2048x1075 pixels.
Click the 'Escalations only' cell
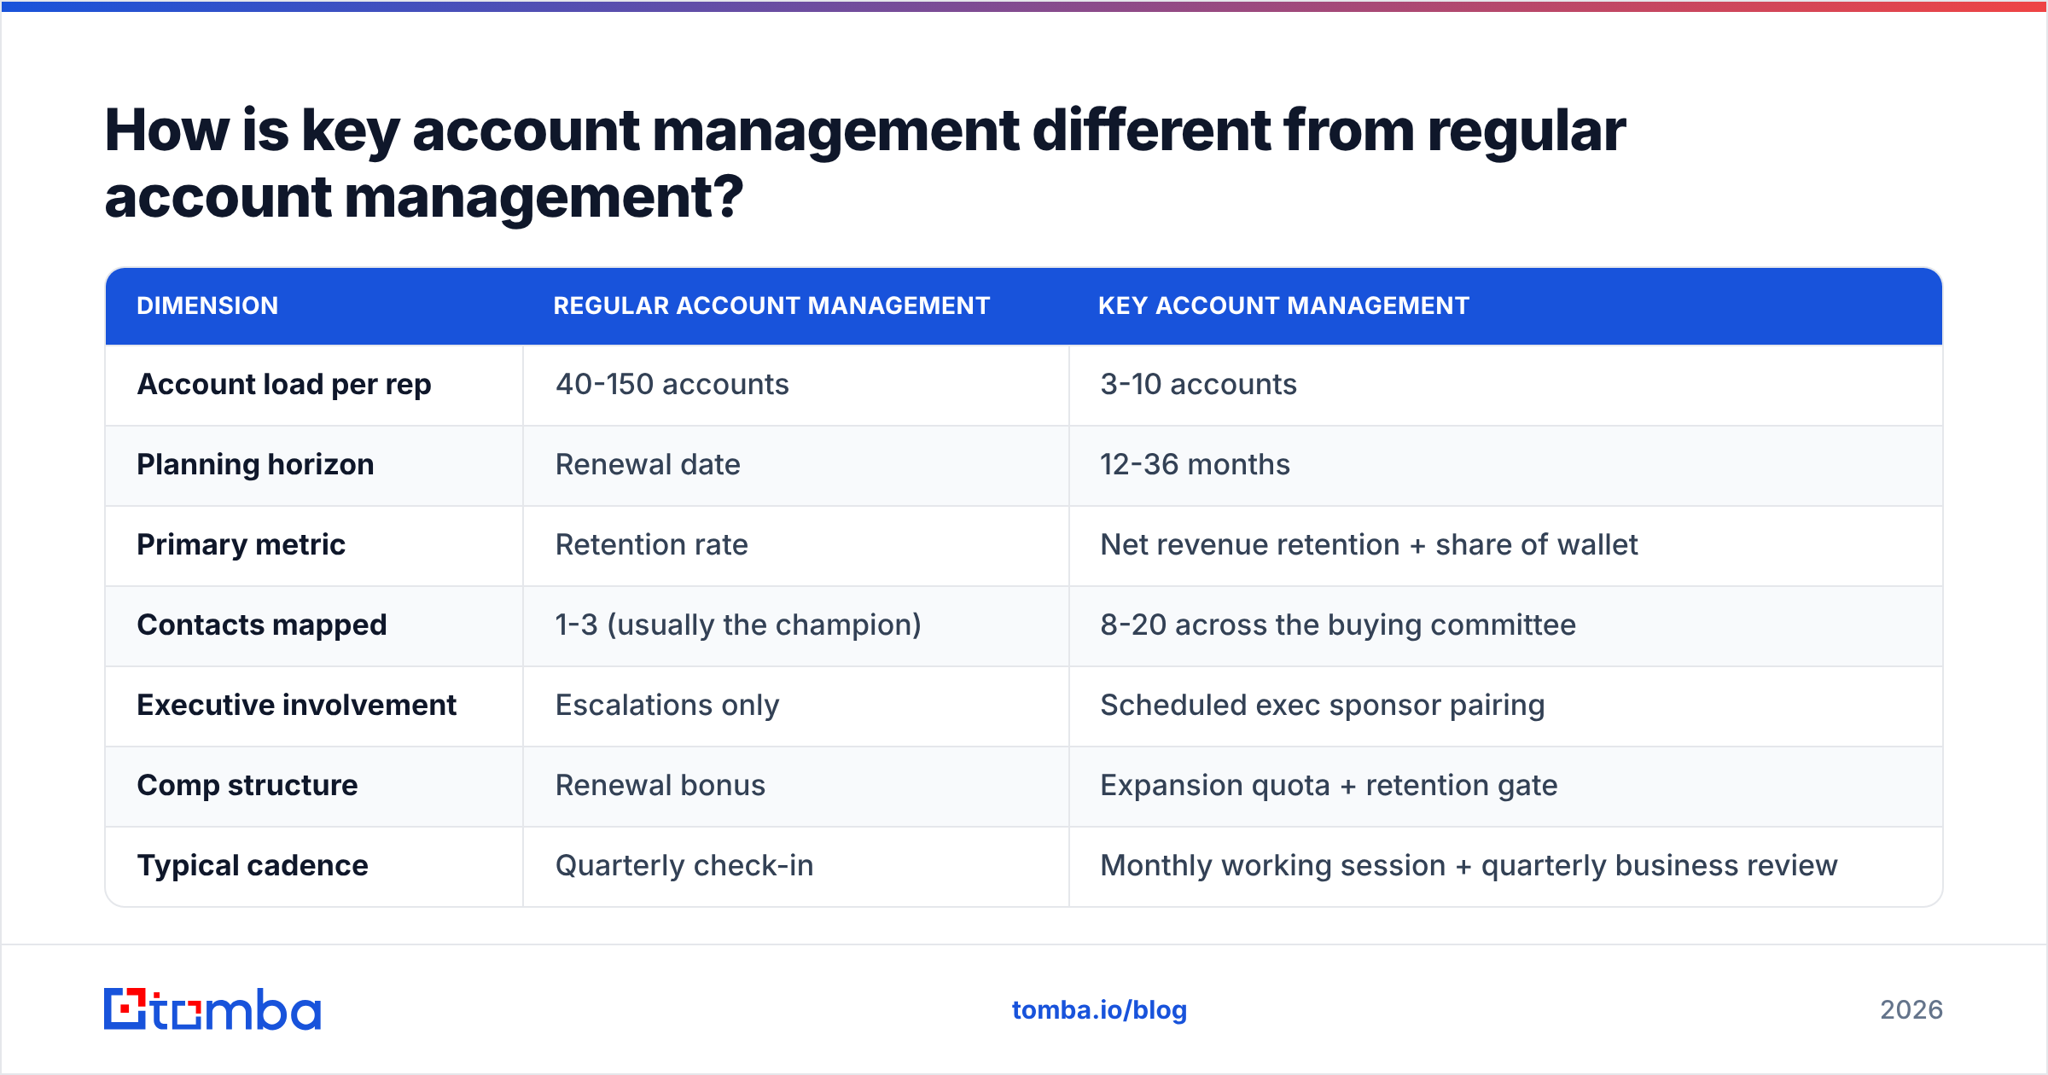coord(666,706)
